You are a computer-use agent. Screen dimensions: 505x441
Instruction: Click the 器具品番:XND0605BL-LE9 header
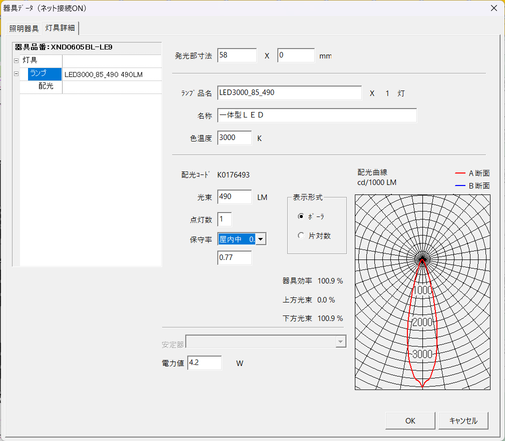pyautogui.click(x=64, y=47)
